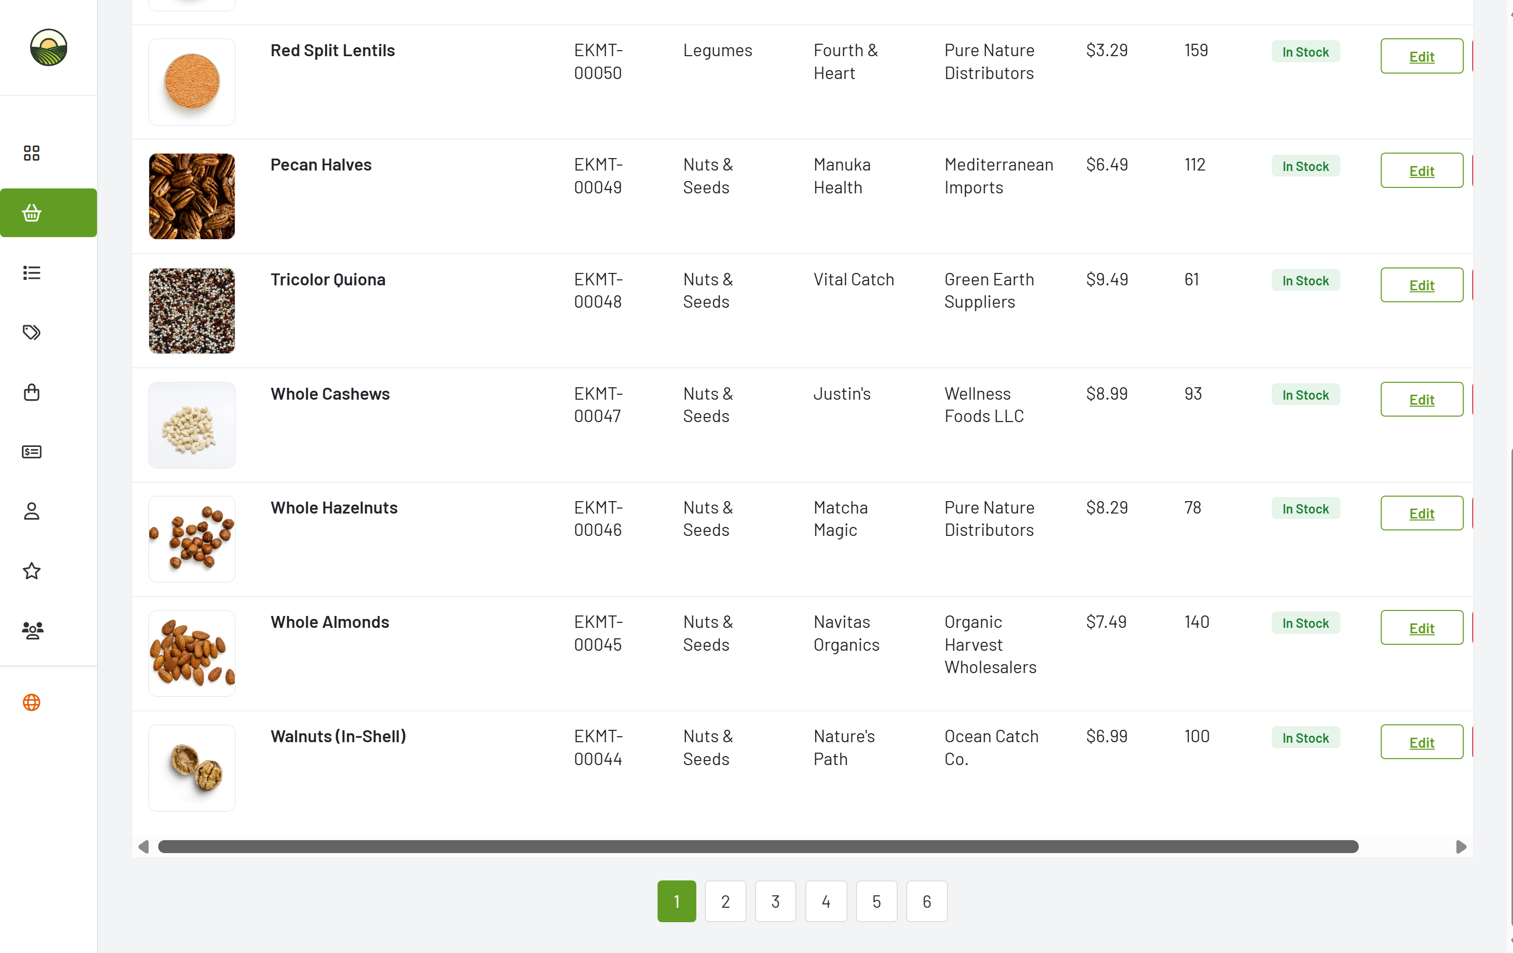Screen dimensions: 1513x953
Task: Open the Whole Cashews thumbnail image
Action: pyautogui.click(x=191, y=425)
